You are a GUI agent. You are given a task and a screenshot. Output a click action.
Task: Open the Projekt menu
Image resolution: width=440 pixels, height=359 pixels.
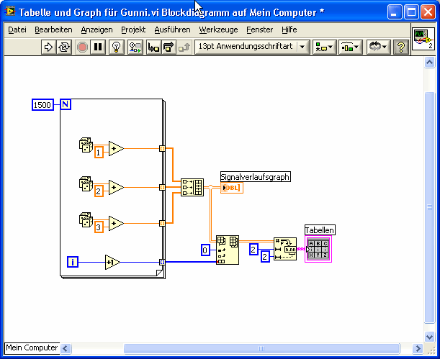(133, 29)
